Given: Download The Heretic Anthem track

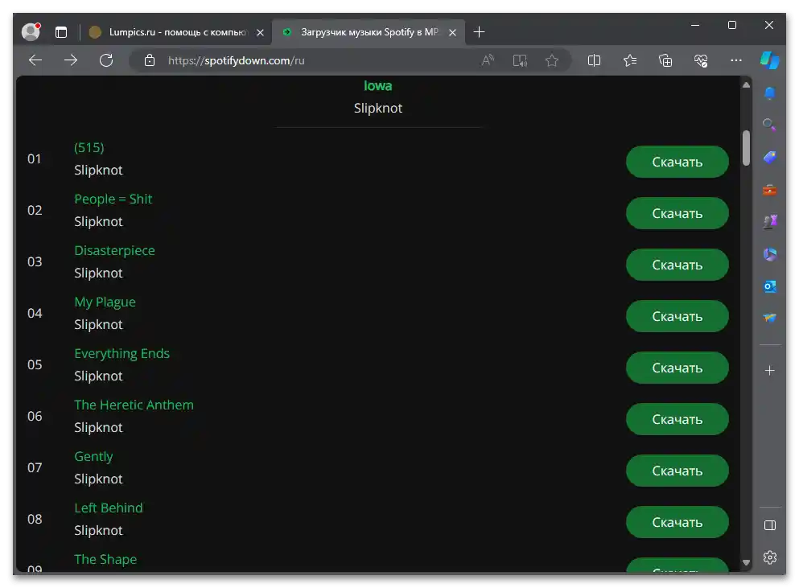Looking at the screenshot, I should [678, 419].
